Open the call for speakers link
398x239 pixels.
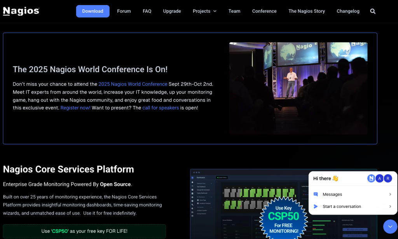[161, 108]
